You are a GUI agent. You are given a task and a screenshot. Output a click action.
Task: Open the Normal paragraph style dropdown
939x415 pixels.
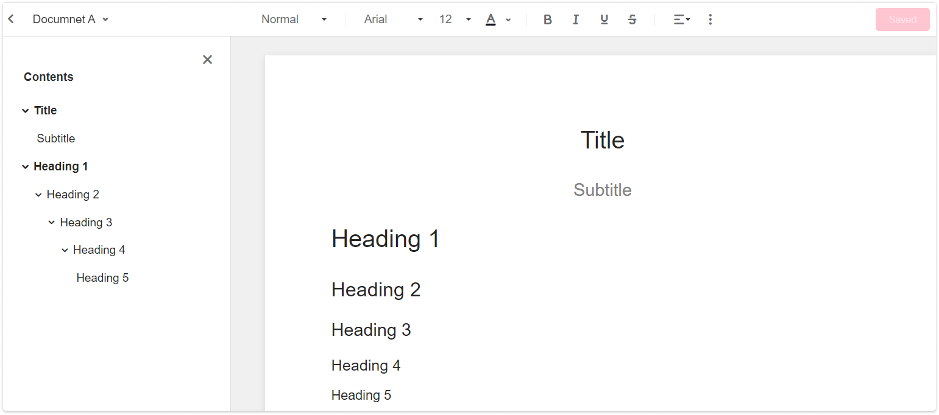tap(294, 19)
